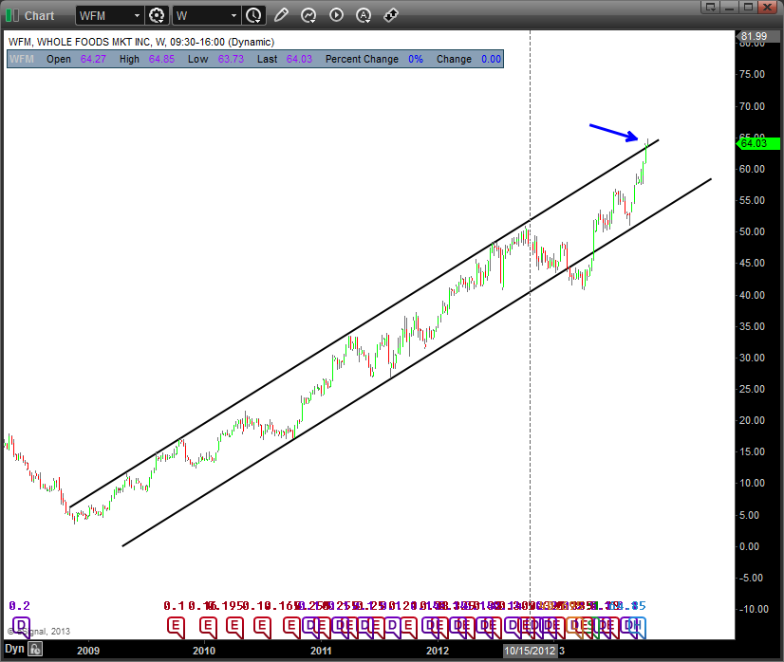Click the first red E earnings marker

176,627
